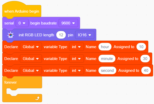
Task: Click the forever loop arrow icon
Action: pyautogui.click(x=38, y=98)
